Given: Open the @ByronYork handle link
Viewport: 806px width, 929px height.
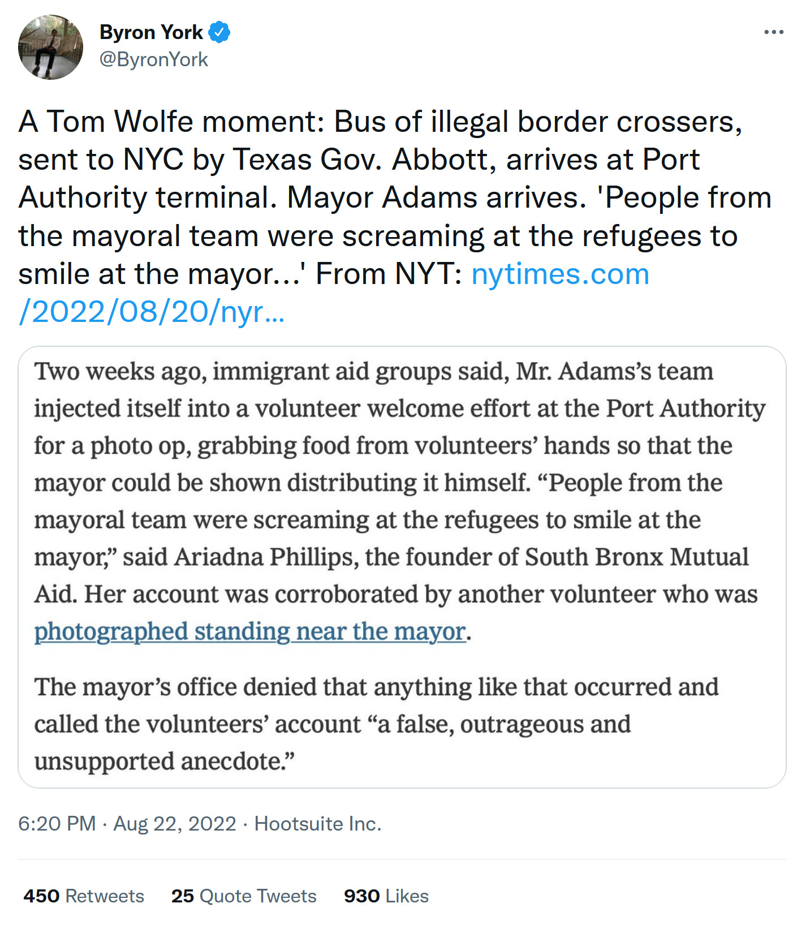Looking at the screenshot, I should point(154,59).
